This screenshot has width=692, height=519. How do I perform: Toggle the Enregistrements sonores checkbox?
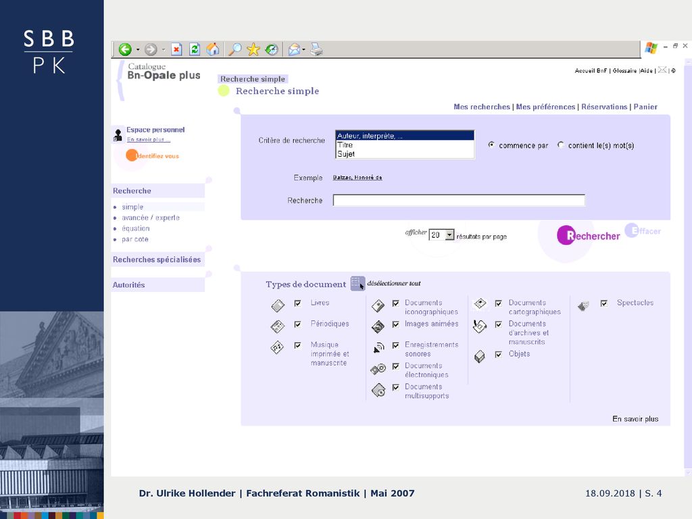(396, 345)
